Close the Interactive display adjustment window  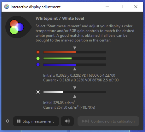pyautogui.click(x=136, y=7)
